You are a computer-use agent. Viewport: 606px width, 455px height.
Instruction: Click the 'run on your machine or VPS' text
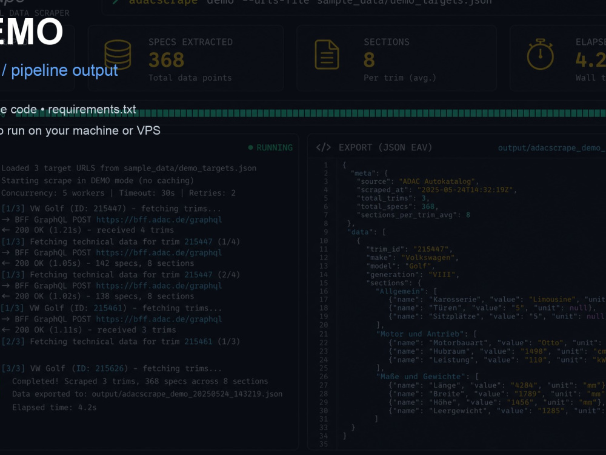pos(84,131)
